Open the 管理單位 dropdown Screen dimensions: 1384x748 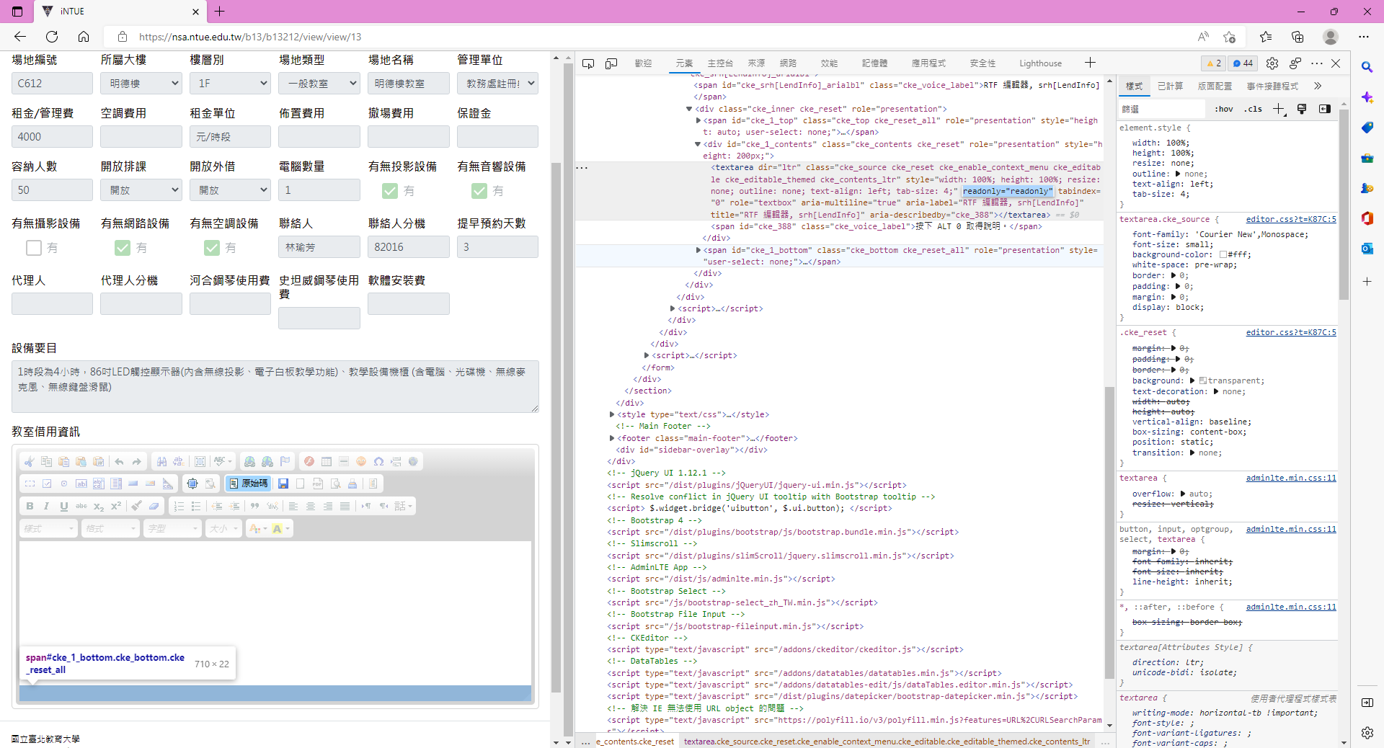point(497,84)
